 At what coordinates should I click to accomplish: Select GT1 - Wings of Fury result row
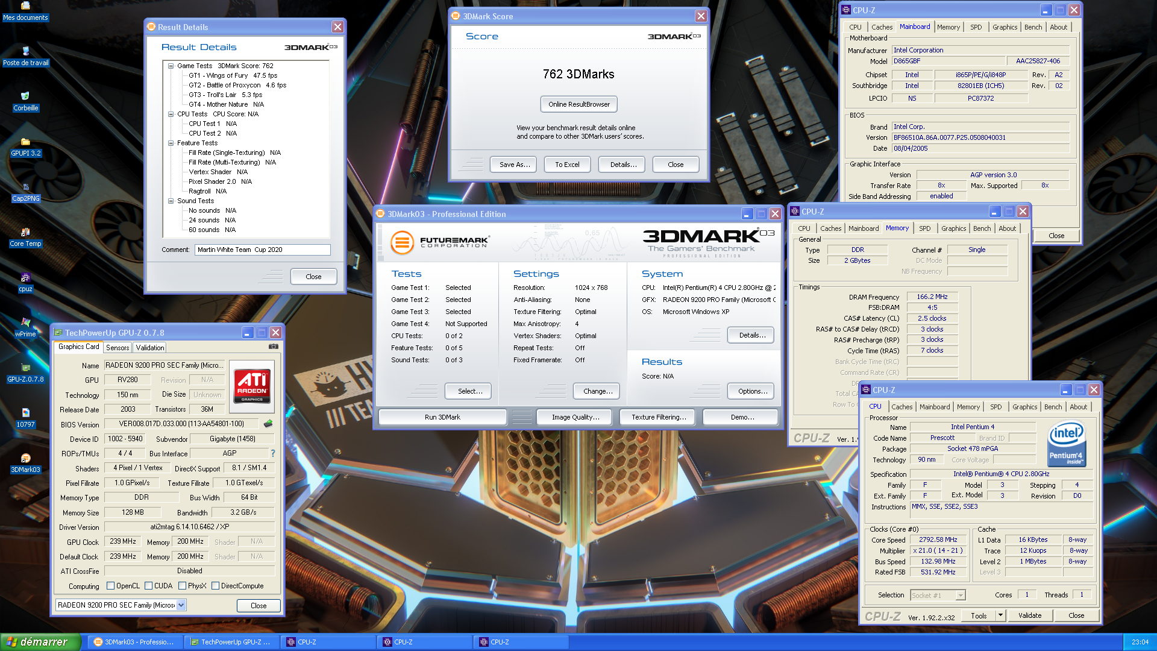(233, 75)
